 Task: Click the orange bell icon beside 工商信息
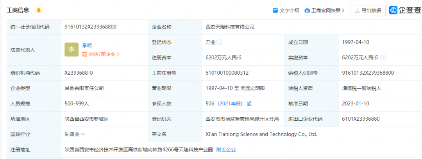pyautogui.click(x=38, y=10)
